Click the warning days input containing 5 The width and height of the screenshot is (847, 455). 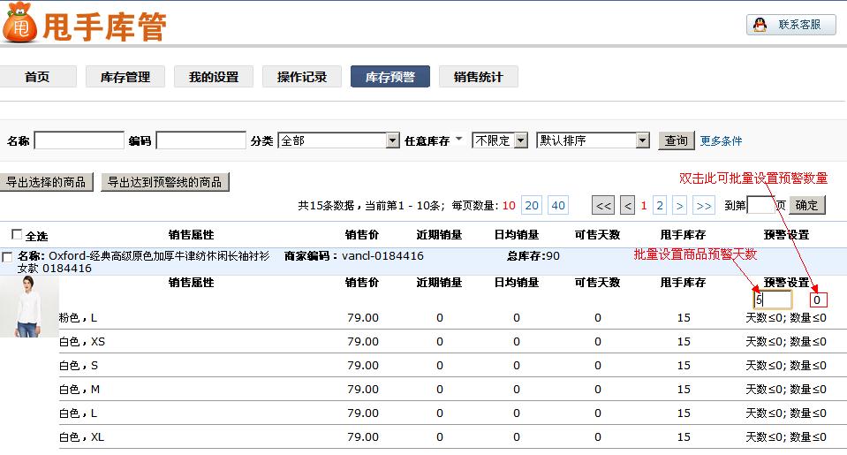click(773, 300)
